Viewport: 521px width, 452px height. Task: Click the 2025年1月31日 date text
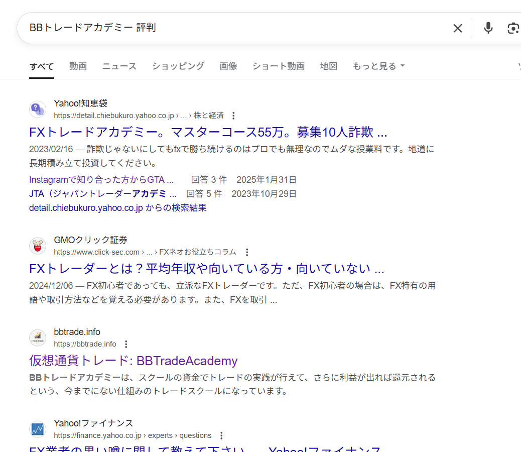click(267, 180)
